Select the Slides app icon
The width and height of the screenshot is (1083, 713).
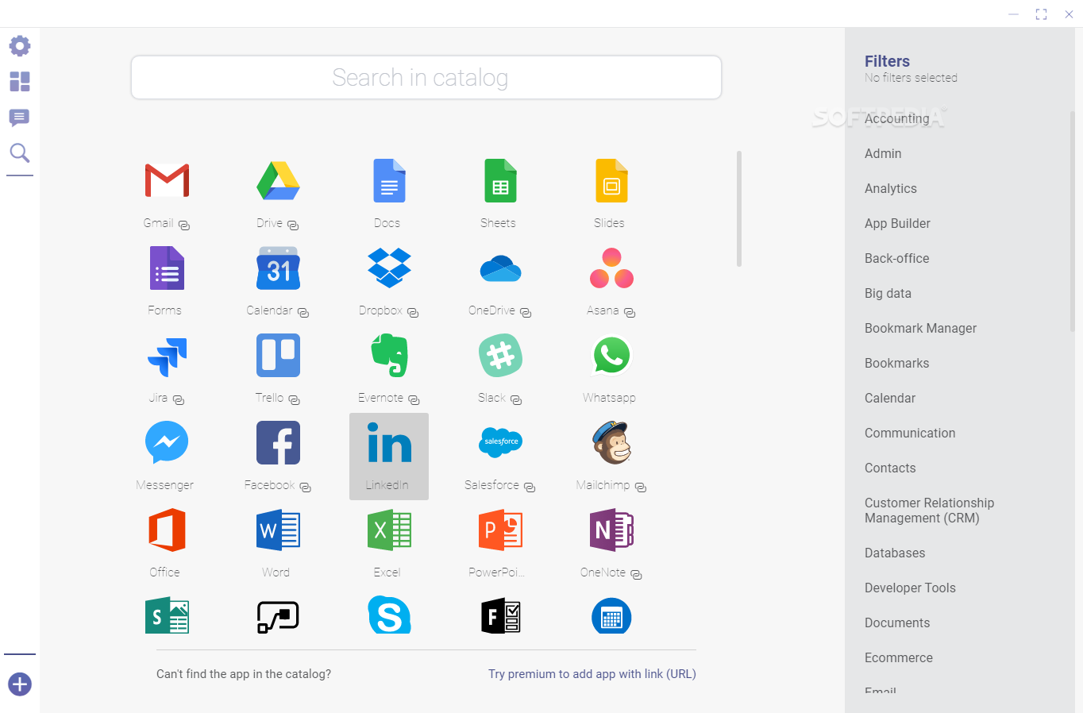pos(611,181)
